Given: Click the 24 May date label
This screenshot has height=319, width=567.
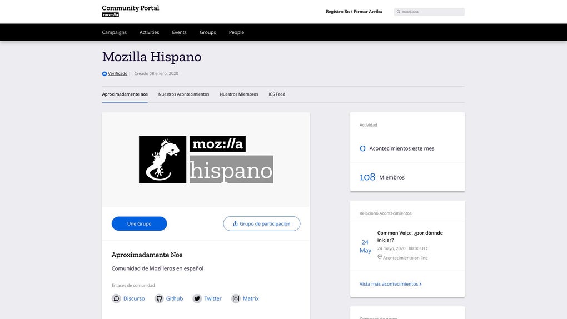Looking at the screenshot, I should click(365, 246).
